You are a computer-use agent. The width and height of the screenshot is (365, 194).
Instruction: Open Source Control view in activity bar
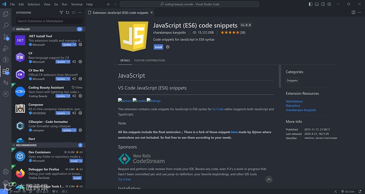pyautogui.click(x=5, y=37)
